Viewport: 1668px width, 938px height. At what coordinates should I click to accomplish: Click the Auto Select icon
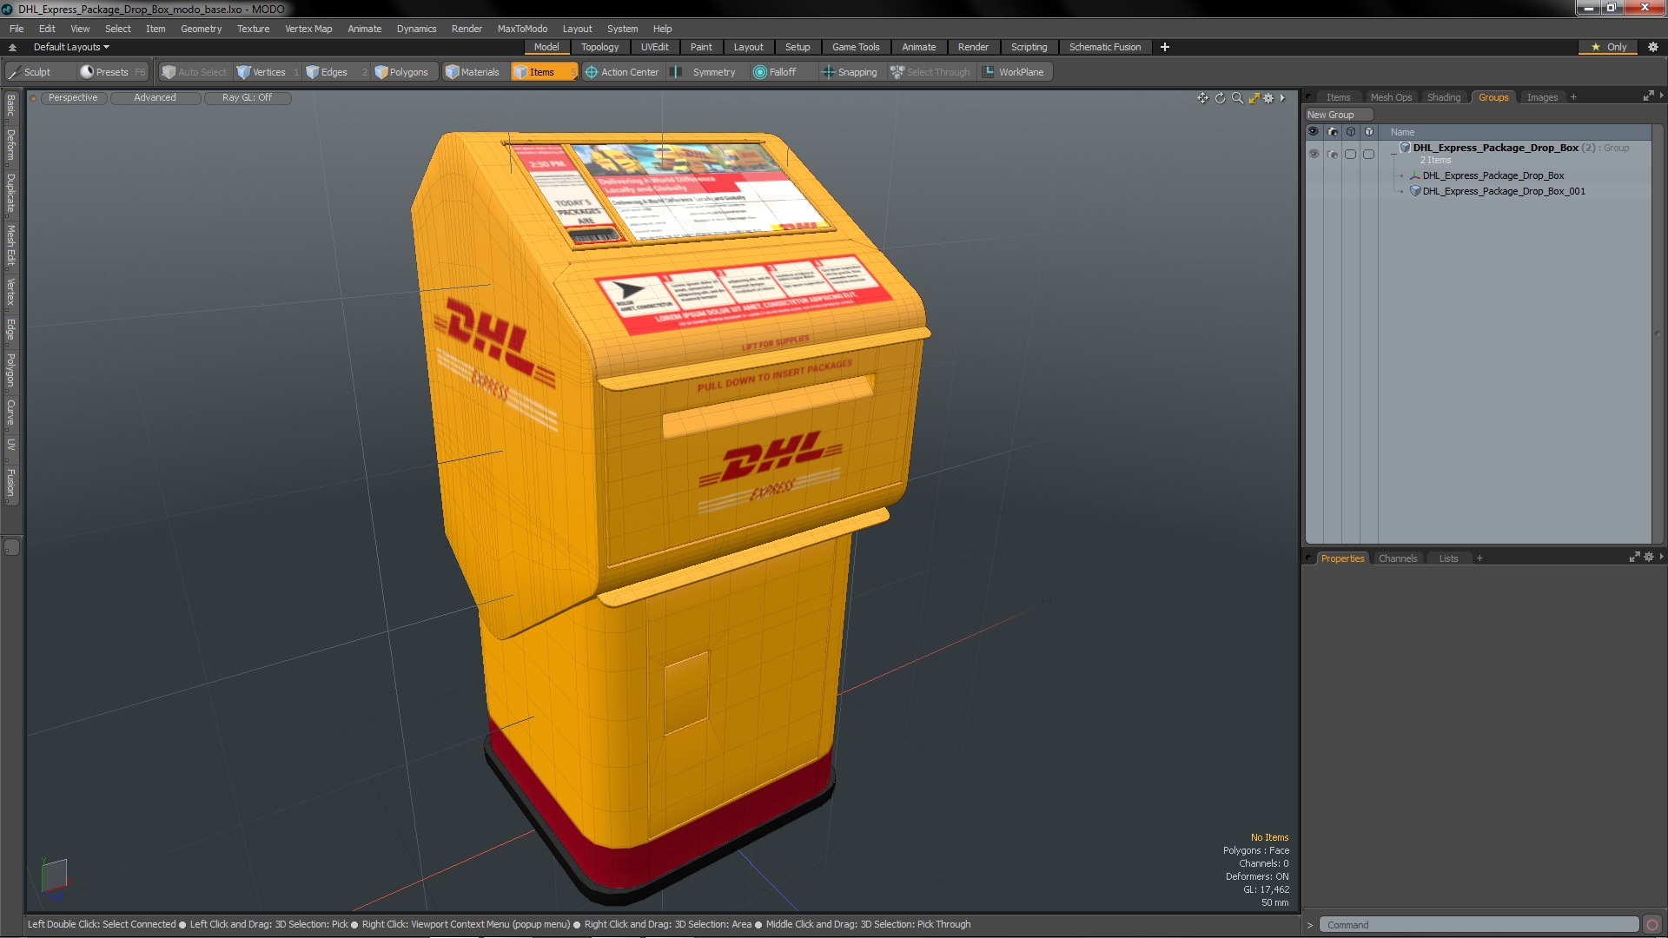coord(169,72)
